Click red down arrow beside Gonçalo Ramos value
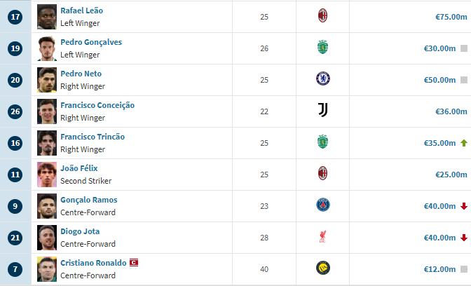The width and height of the screenshot is (471, 286). pyautogui.click(x=464, y=206)
